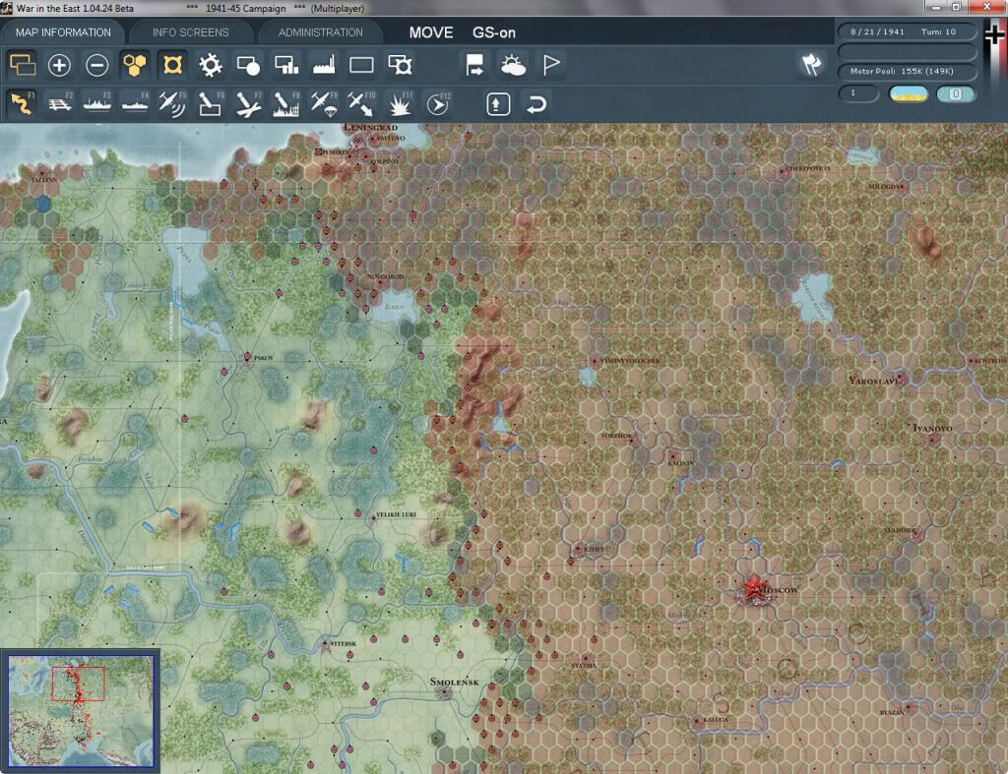Click the Rzhev town on map
The width and height of the screenshot is (1008, 774).
click(x=578, y=549)
